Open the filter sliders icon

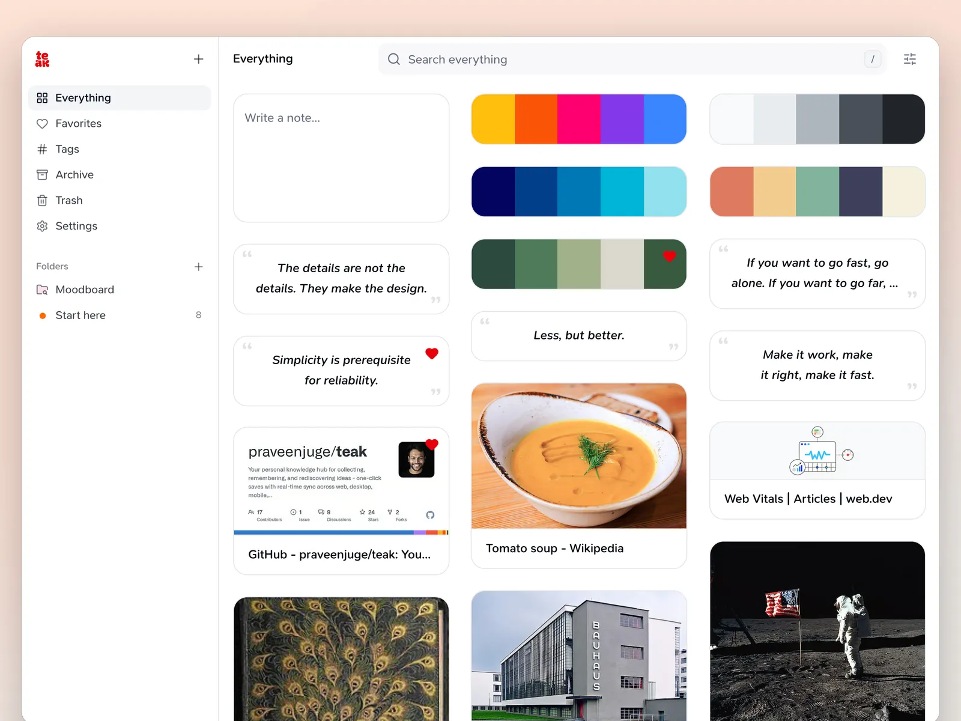910,59
